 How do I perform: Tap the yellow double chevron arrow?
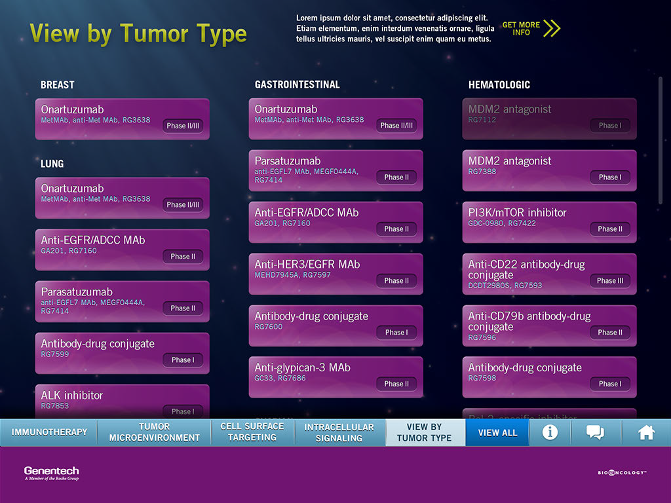click(x=552, y=28)
